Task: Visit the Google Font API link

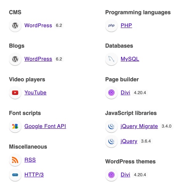Action: click(45, 126)
